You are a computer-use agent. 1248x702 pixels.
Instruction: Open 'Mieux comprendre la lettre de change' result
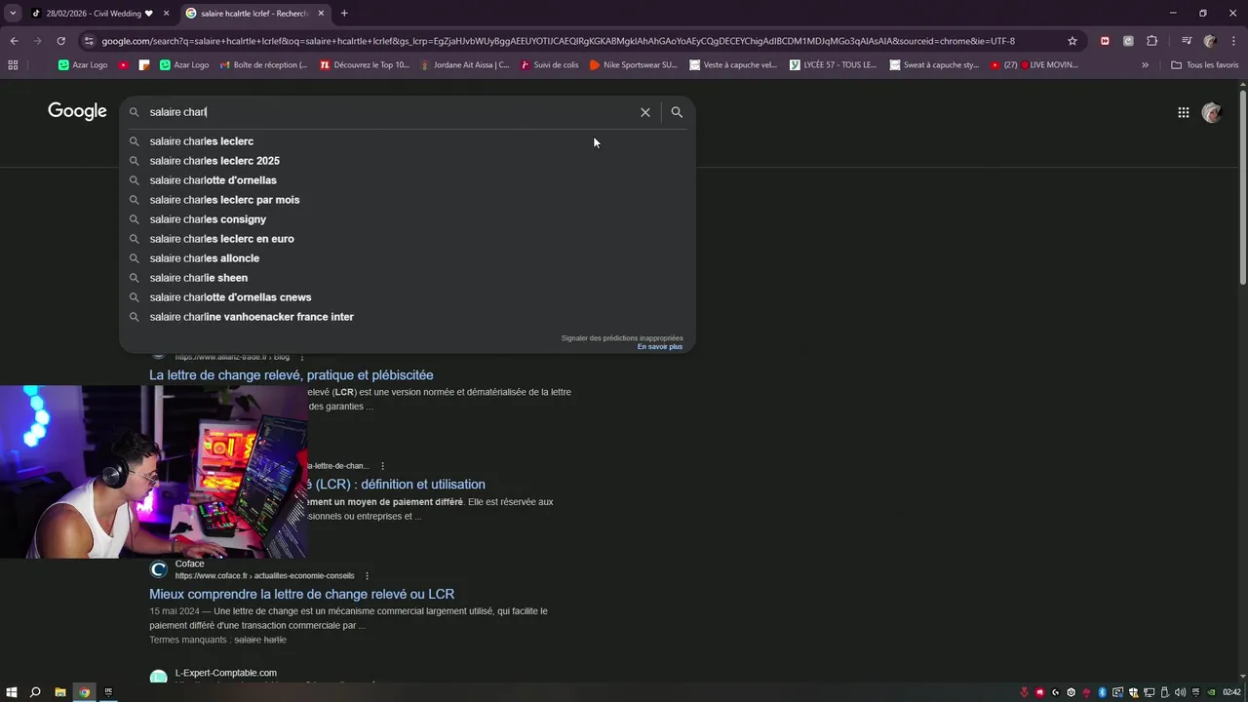click(x=301, y=594)
